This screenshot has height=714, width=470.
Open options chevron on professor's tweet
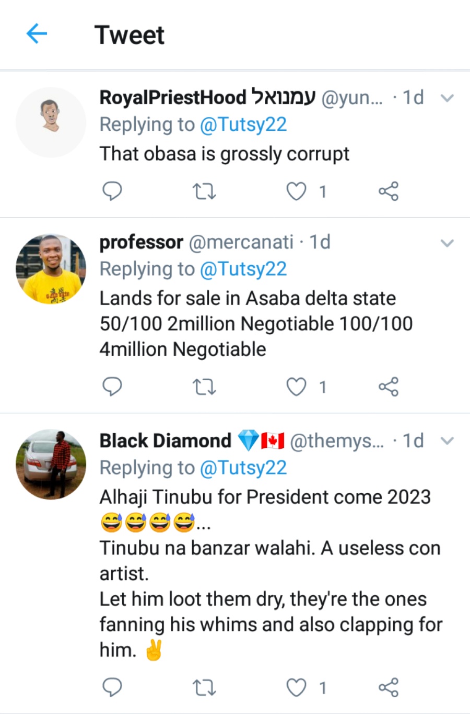point(447,243)
